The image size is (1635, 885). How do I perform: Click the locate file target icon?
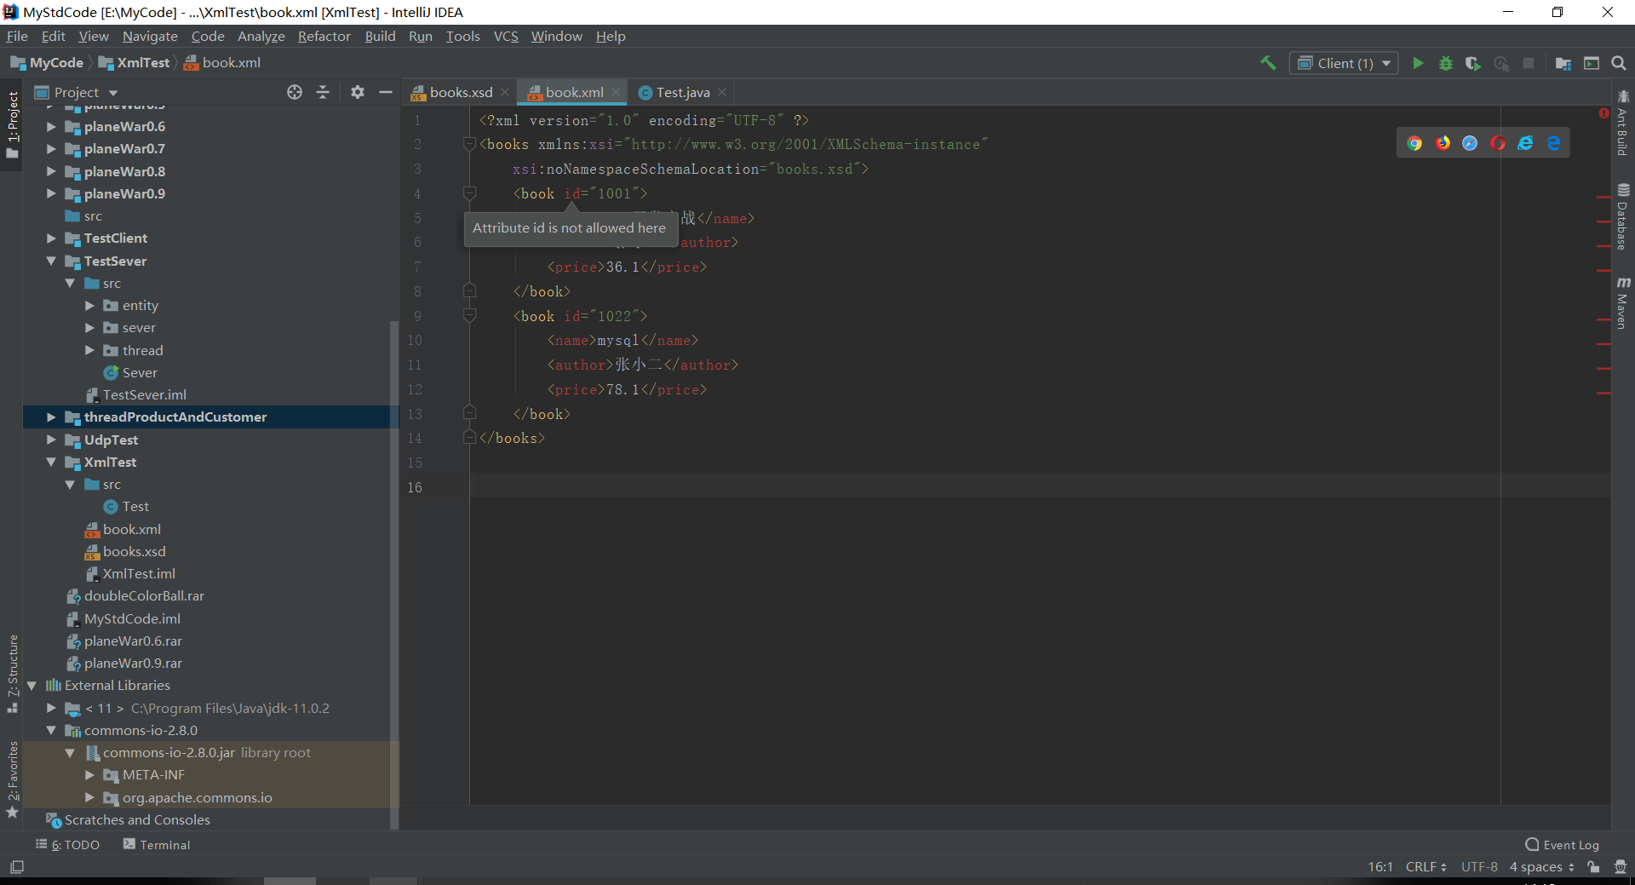[x=295, y=92]
